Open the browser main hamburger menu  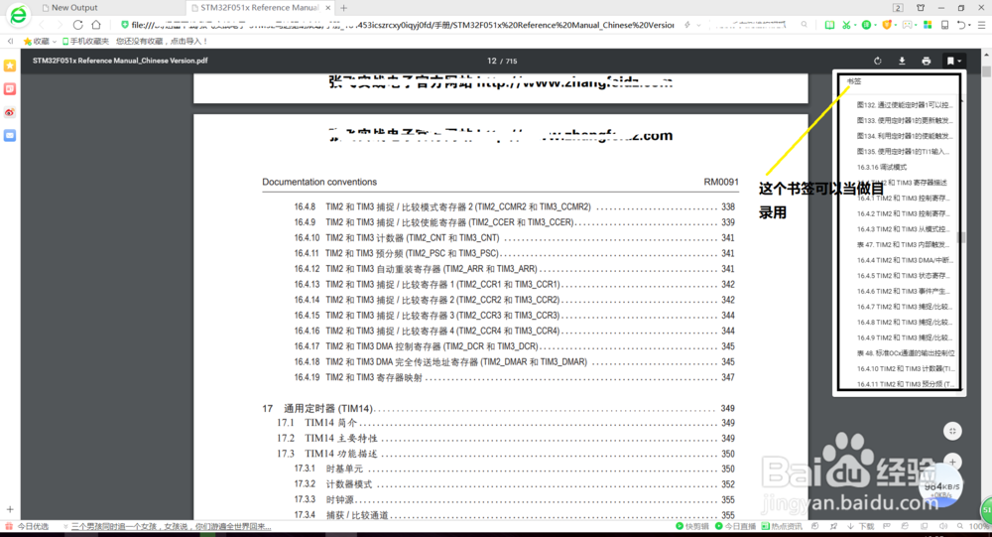pos(982,25)
